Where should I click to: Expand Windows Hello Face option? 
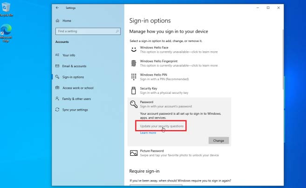click(179, 49)
